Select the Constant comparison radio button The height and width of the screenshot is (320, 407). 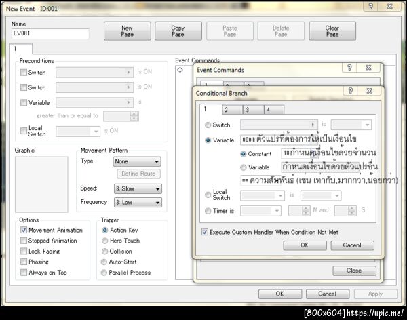tap(244, 154)
